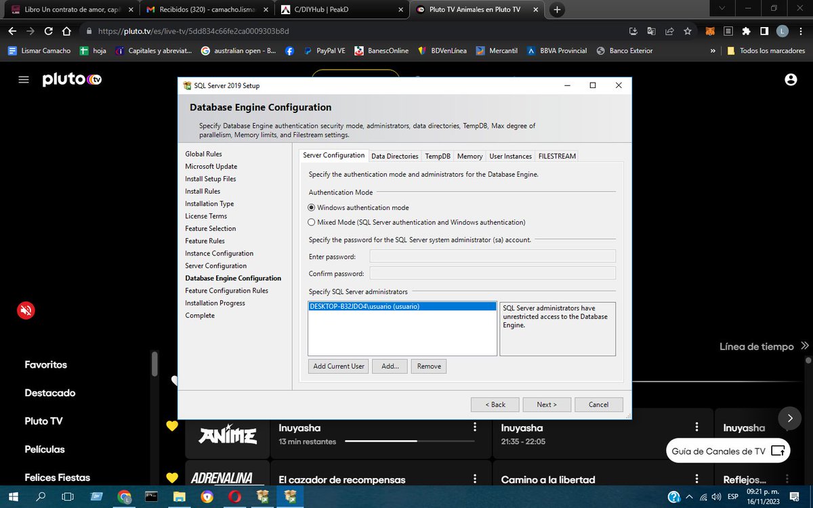Select Favoritos category in sidebar

(x=46, y=364)
